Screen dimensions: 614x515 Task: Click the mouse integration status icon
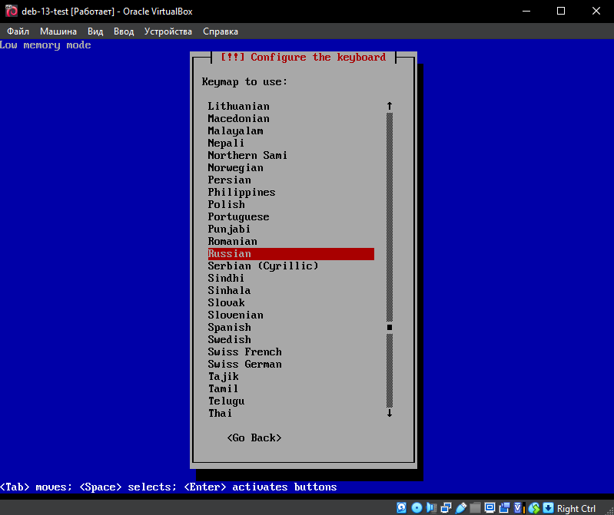[x=533, y=508]
